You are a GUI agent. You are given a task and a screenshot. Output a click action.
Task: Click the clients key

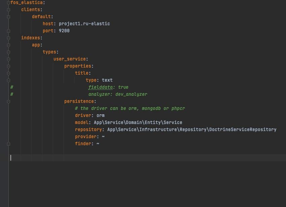[31, 9]
